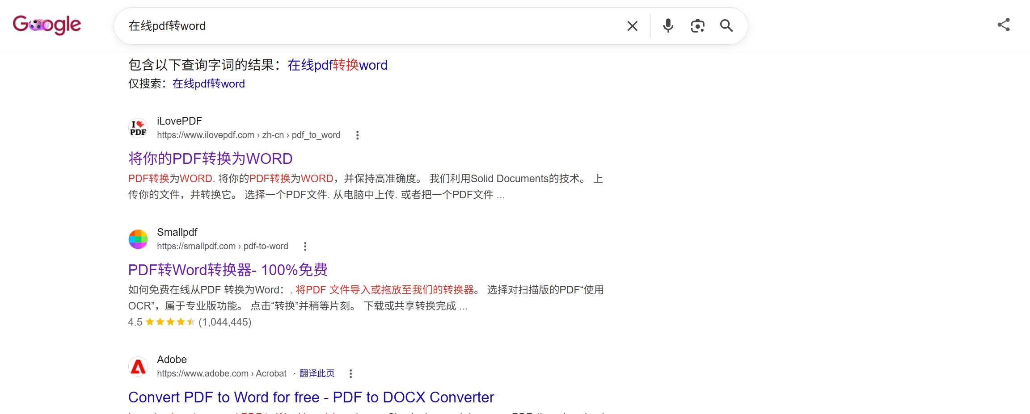Open the result Convert PDF to Word for free
The image size is (1030, 414).
pos(311,397)
